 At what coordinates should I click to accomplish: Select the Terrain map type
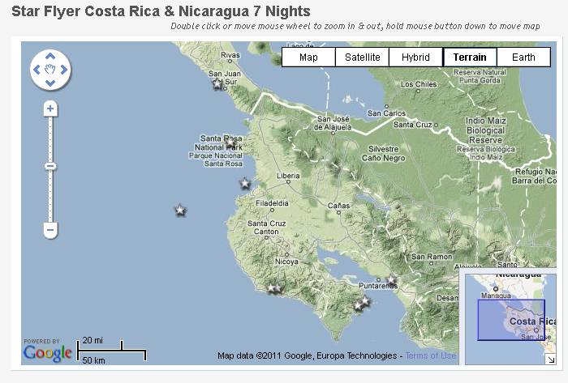pyautogui.click(x=470, y=57)
